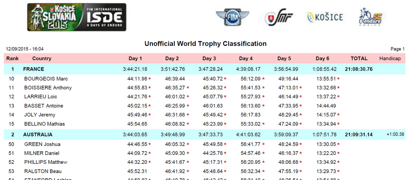Viewport: 410px width, 180px height.
Task: Click rider name BOURGEOIS Marc
Action: click(x=46, y=79)
